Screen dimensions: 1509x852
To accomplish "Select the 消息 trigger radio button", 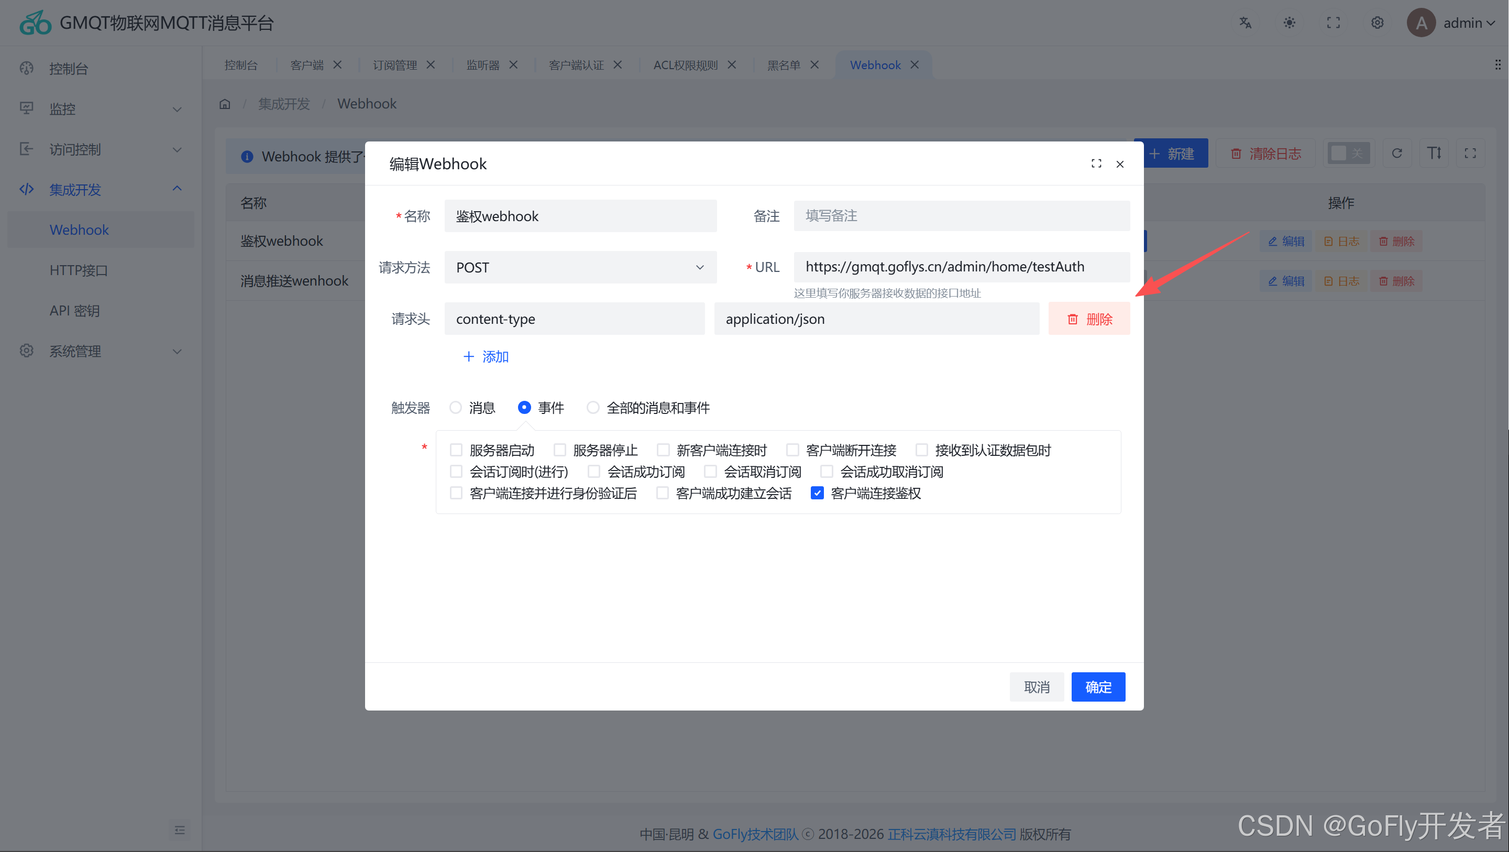I will pyautogui.click(x=456, y=407).
